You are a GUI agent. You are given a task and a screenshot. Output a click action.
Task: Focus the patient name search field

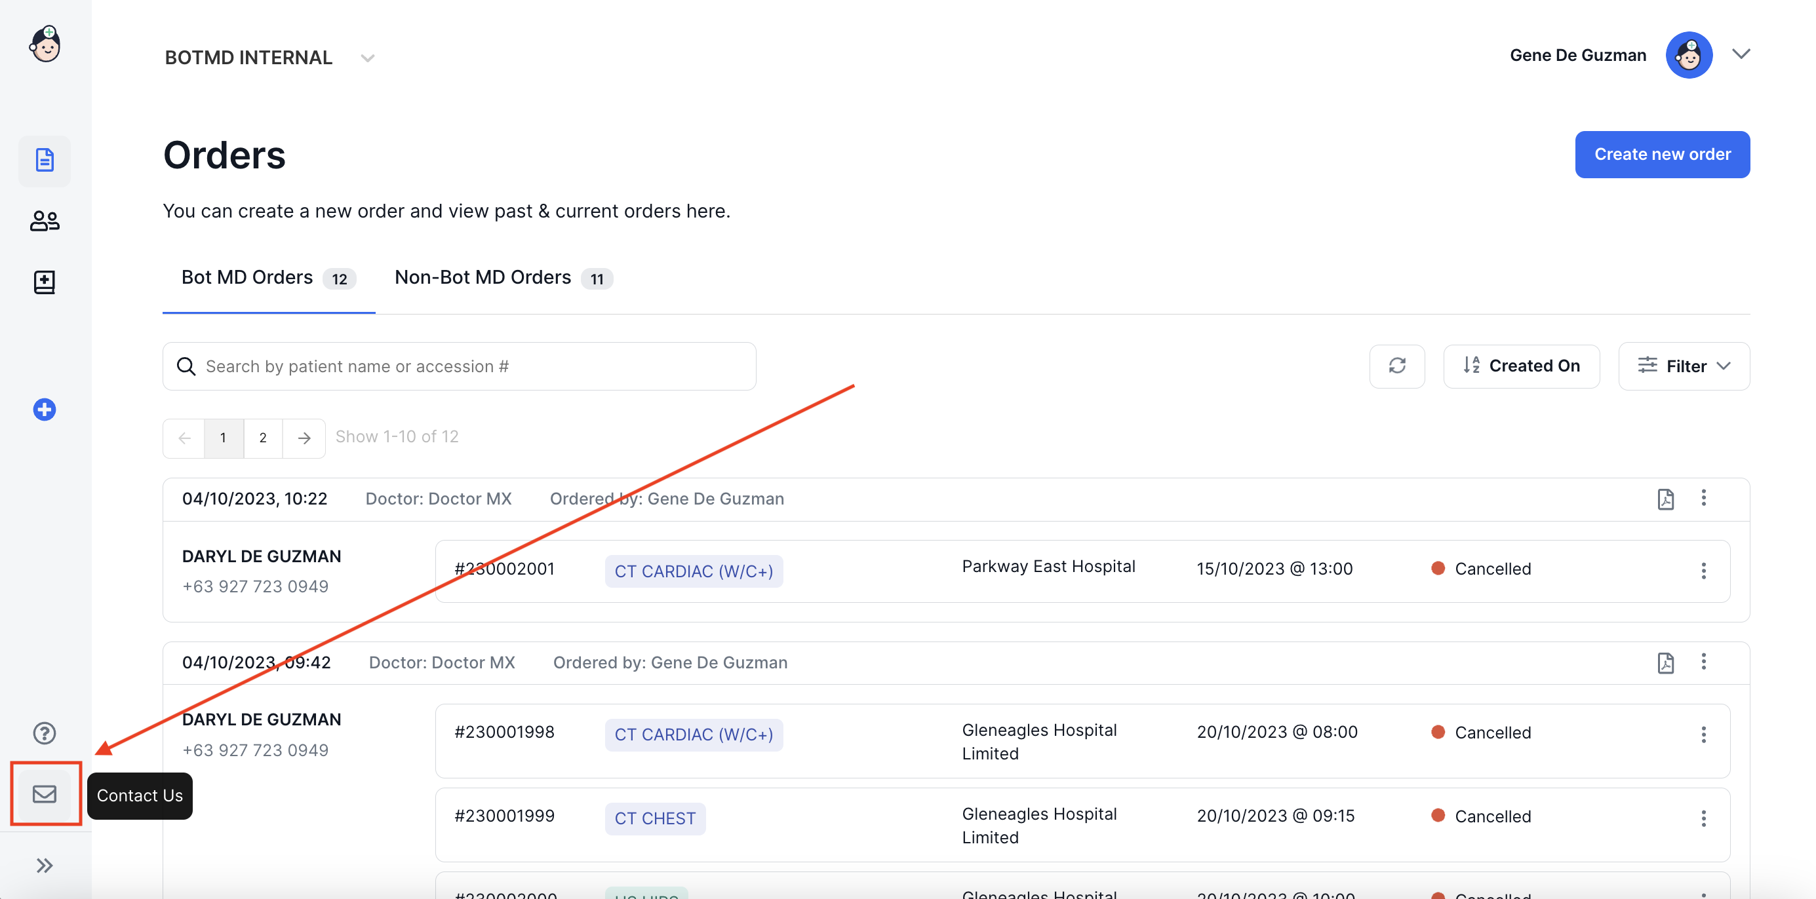coord(472,366)
